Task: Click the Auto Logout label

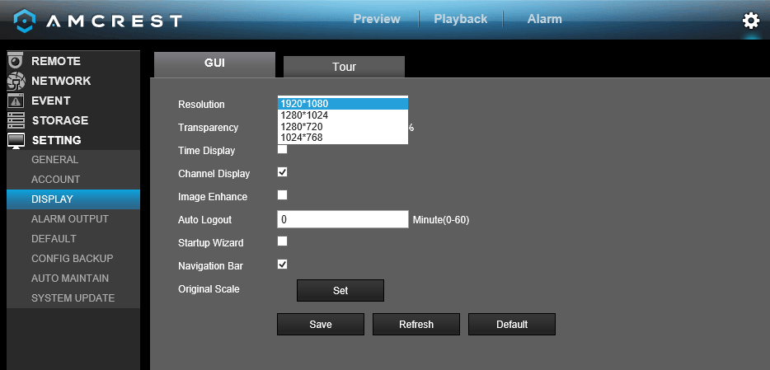Action: coord(204,220)
